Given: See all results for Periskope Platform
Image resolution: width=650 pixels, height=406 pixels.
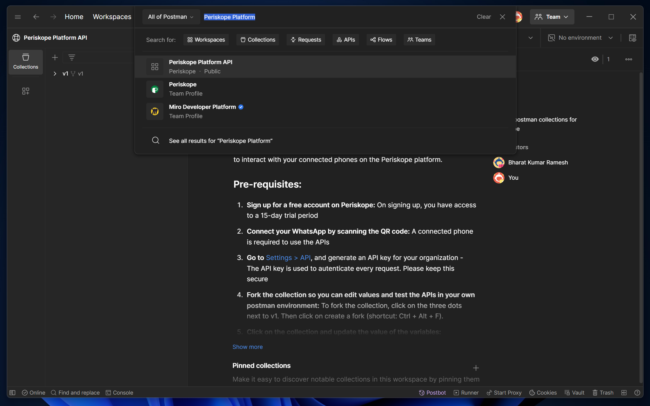Looking at the screenshot, I should point(325,141).
